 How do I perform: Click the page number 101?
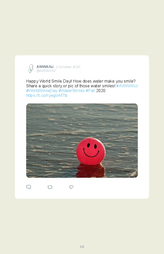coord(82,247)
